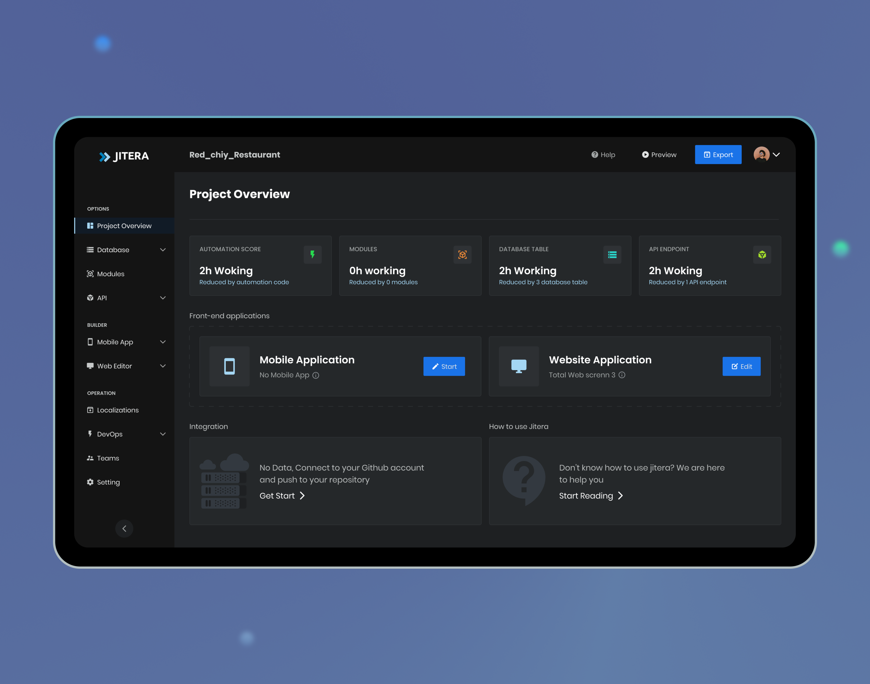The image size is (870, 684).
Task: Click the Web Editor monitor icon in sidebar
Action: pyautogui.click(x=90, y=366)
